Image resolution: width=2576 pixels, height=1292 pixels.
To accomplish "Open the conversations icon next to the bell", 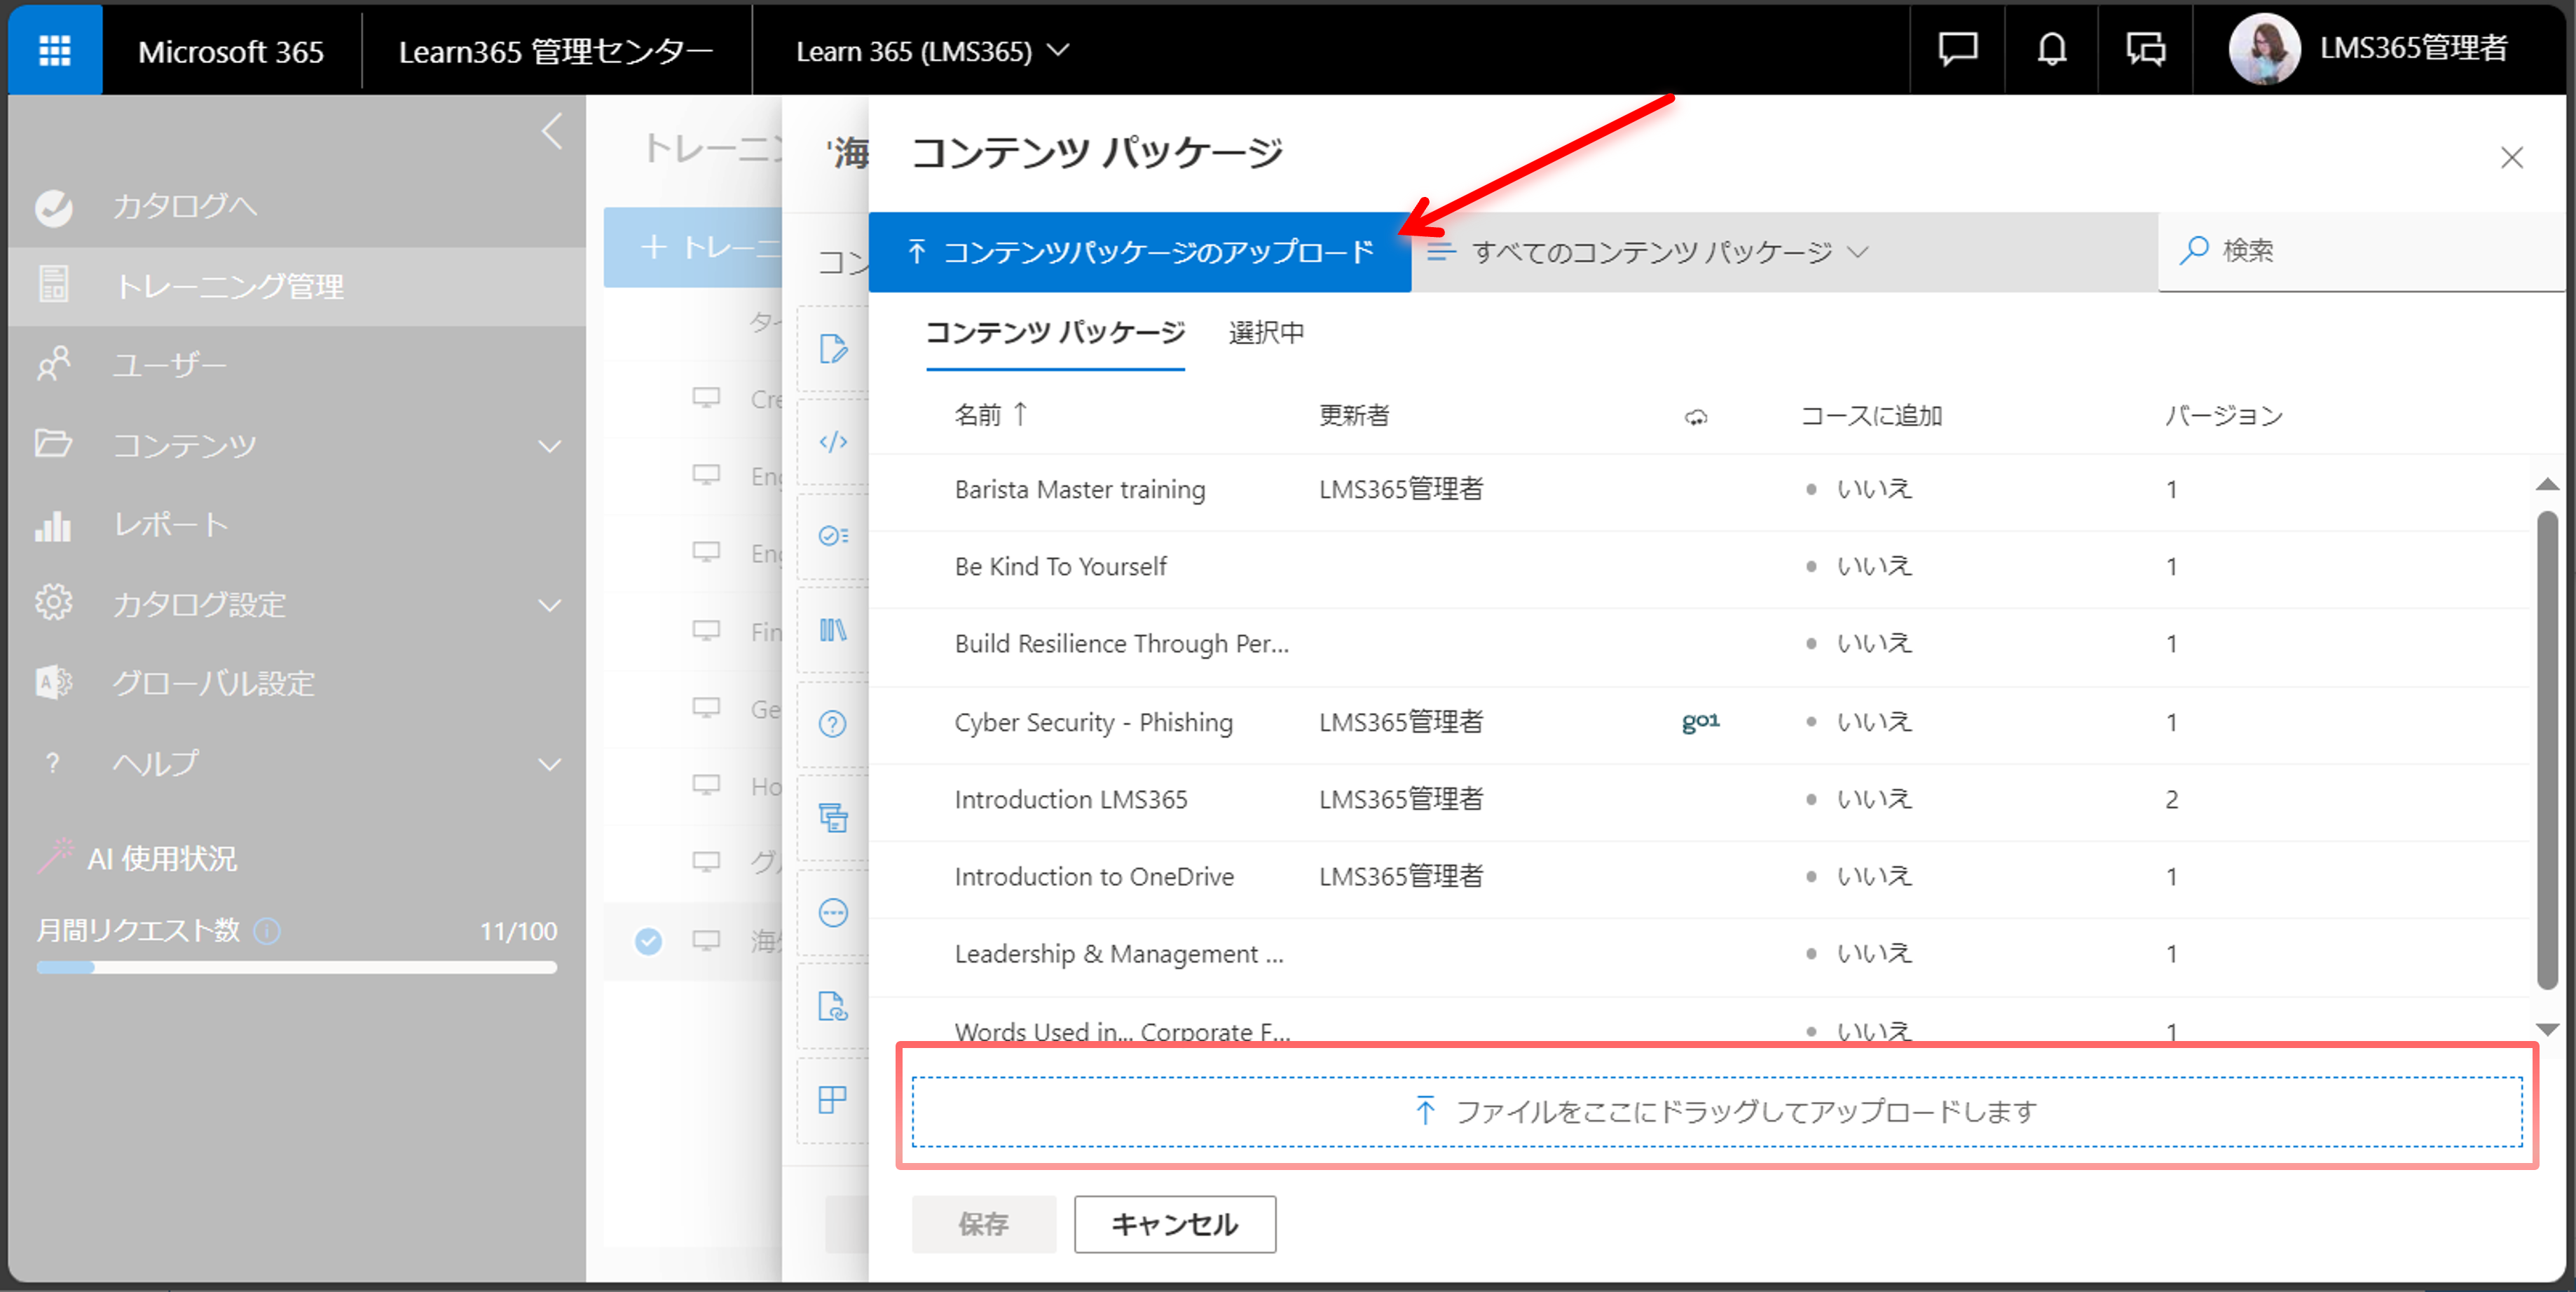I will (x=2145, y=49).
